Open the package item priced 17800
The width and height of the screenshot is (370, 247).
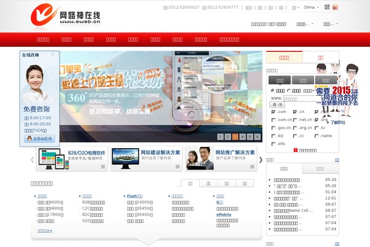point(51,215)
